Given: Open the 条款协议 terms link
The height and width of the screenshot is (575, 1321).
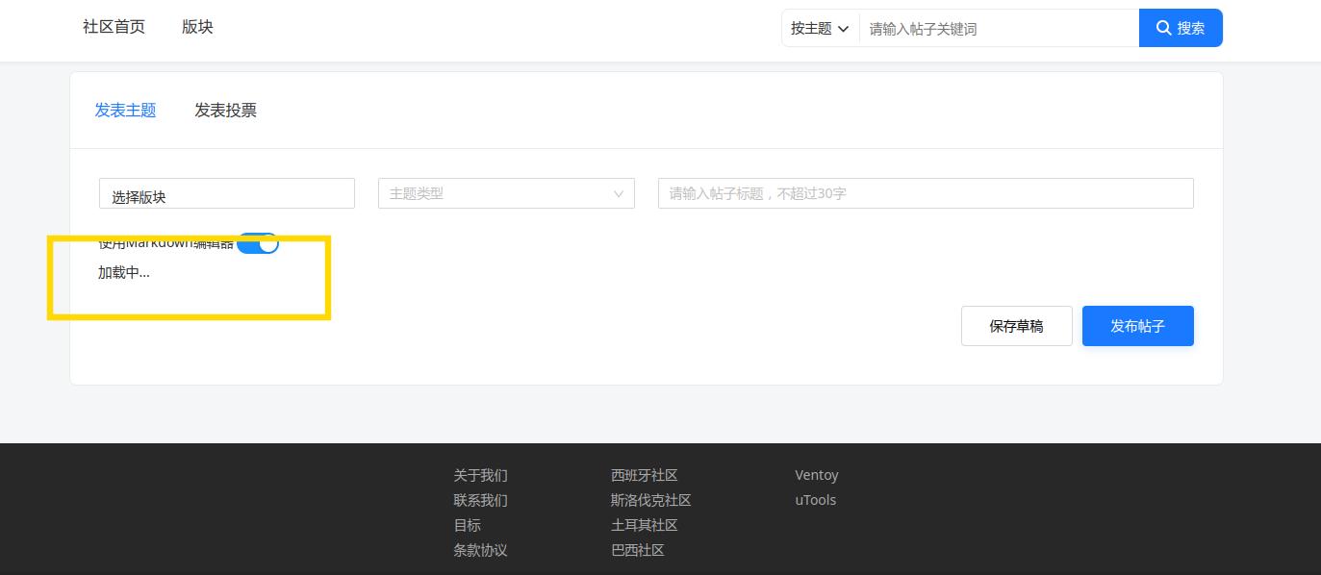Looking at the screenshot, I should (x=480, y=550).
